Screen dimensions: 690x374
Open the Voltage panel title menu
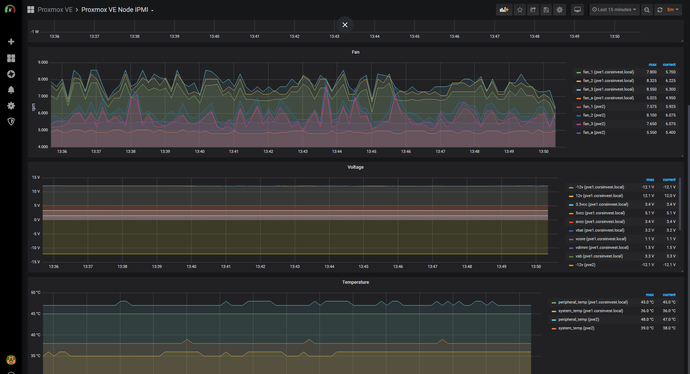(355, 167)
